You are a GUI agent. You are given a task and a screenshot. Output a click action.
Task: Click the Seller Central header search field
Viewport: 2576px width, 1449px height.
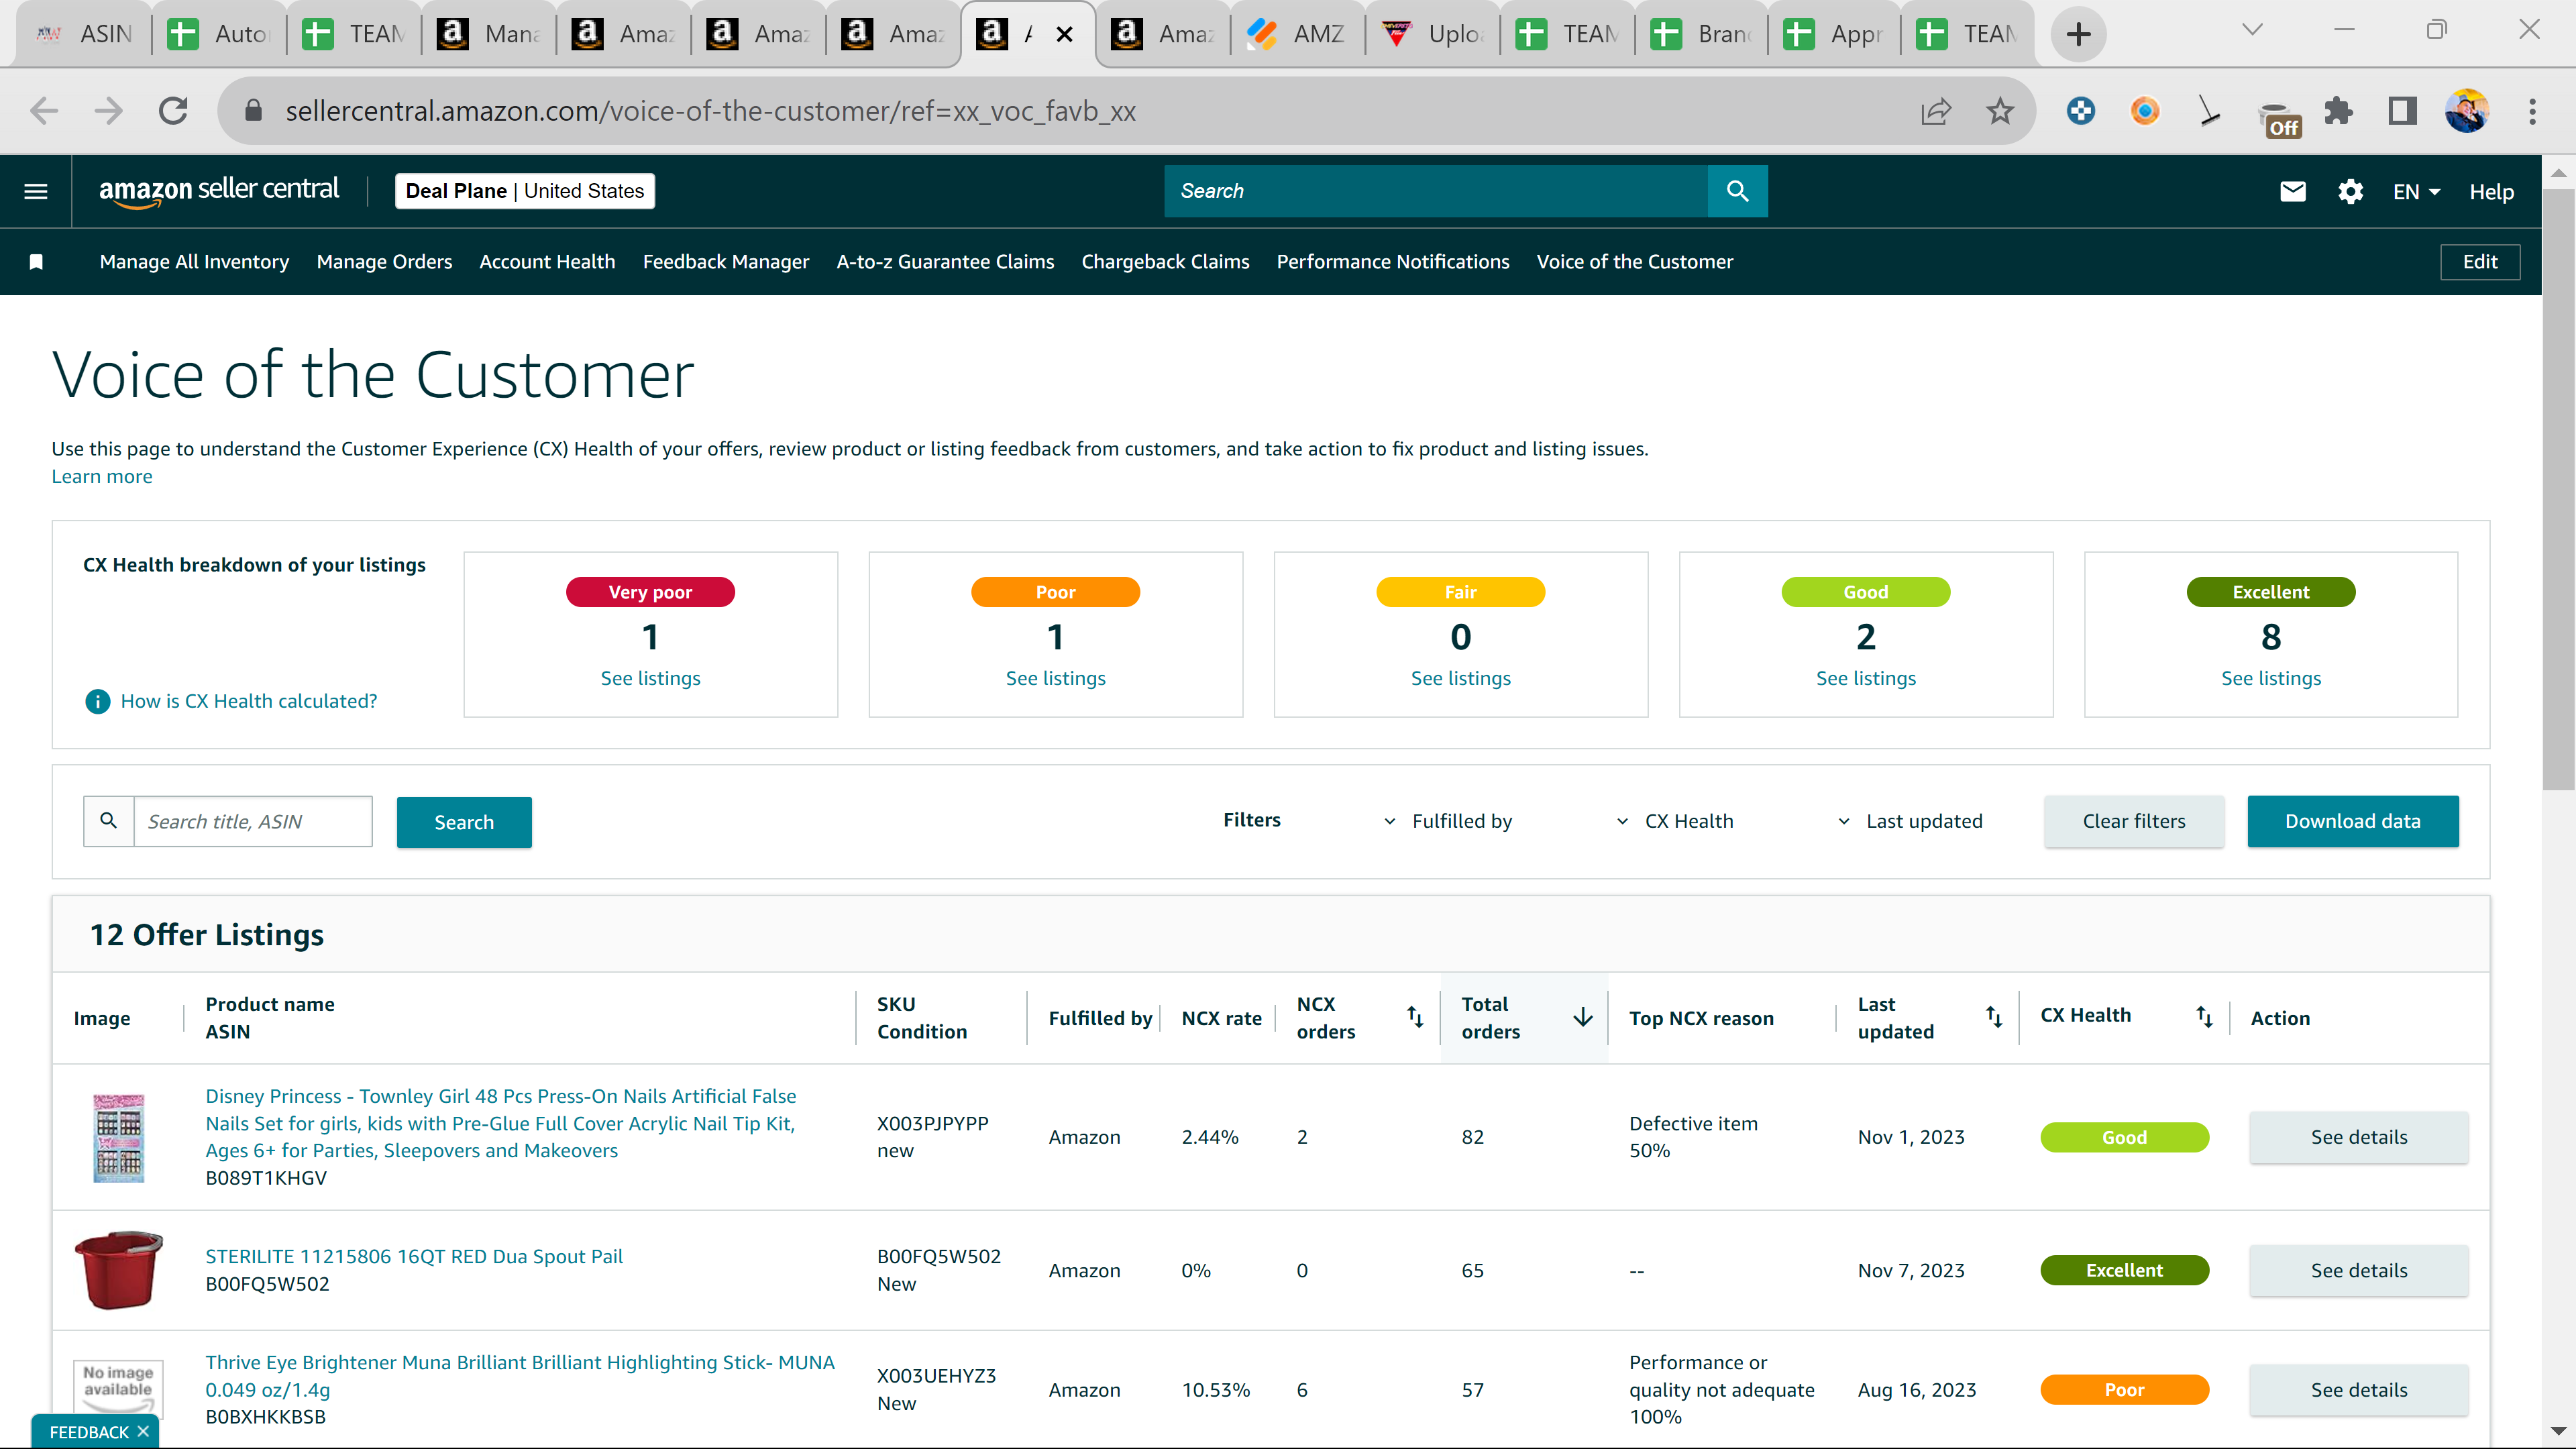click(x=1436, y=191)
